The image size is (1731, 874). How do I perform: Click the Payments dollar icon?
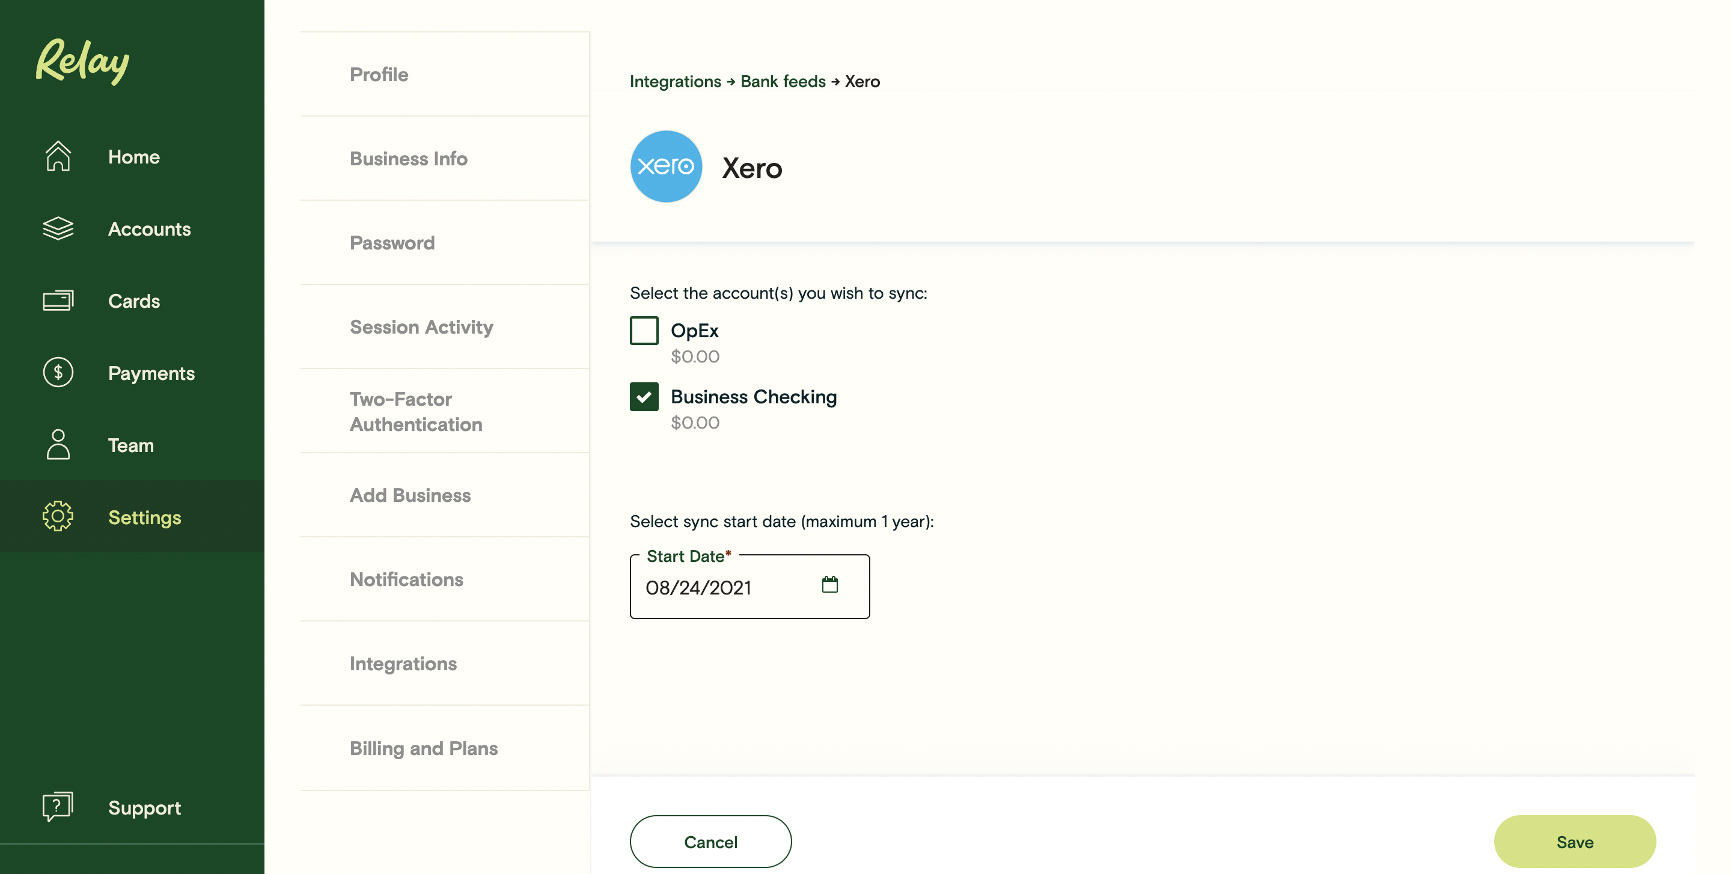[58, 372]
